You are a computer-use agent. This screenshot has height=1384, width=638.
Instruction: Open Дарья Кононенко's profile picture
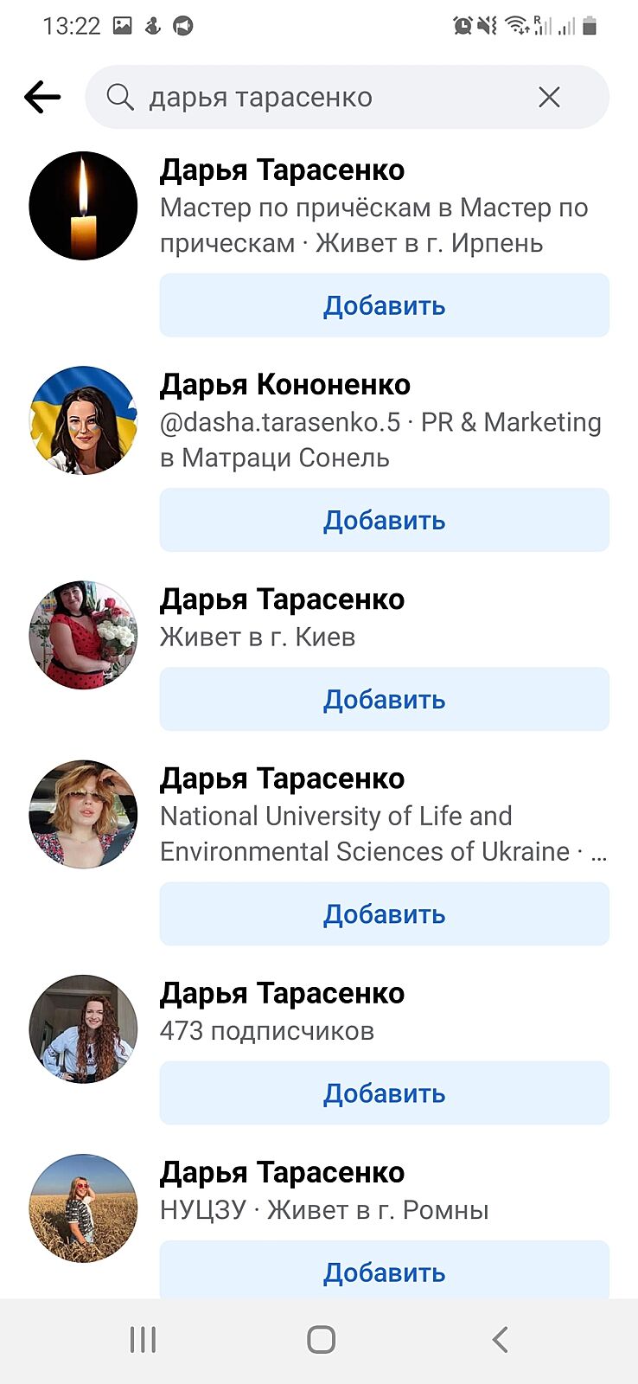click(x=83, y=420)
